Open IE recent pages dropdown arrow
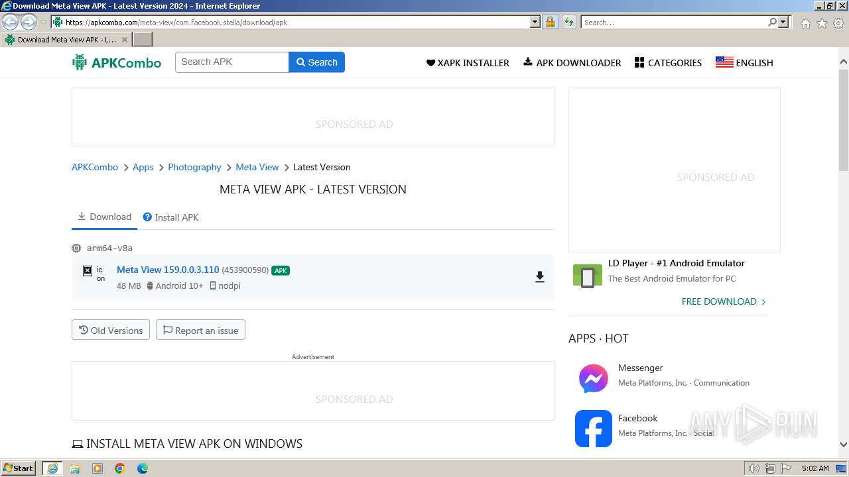The height and width of the screenshot is (477, 849). coord(43,23)
